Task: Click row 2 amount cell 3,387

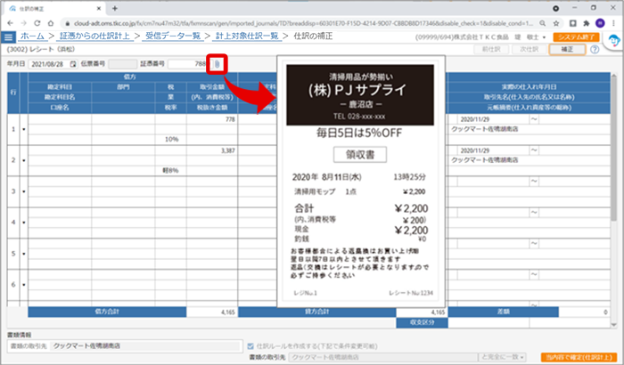Action: [212, 150]
